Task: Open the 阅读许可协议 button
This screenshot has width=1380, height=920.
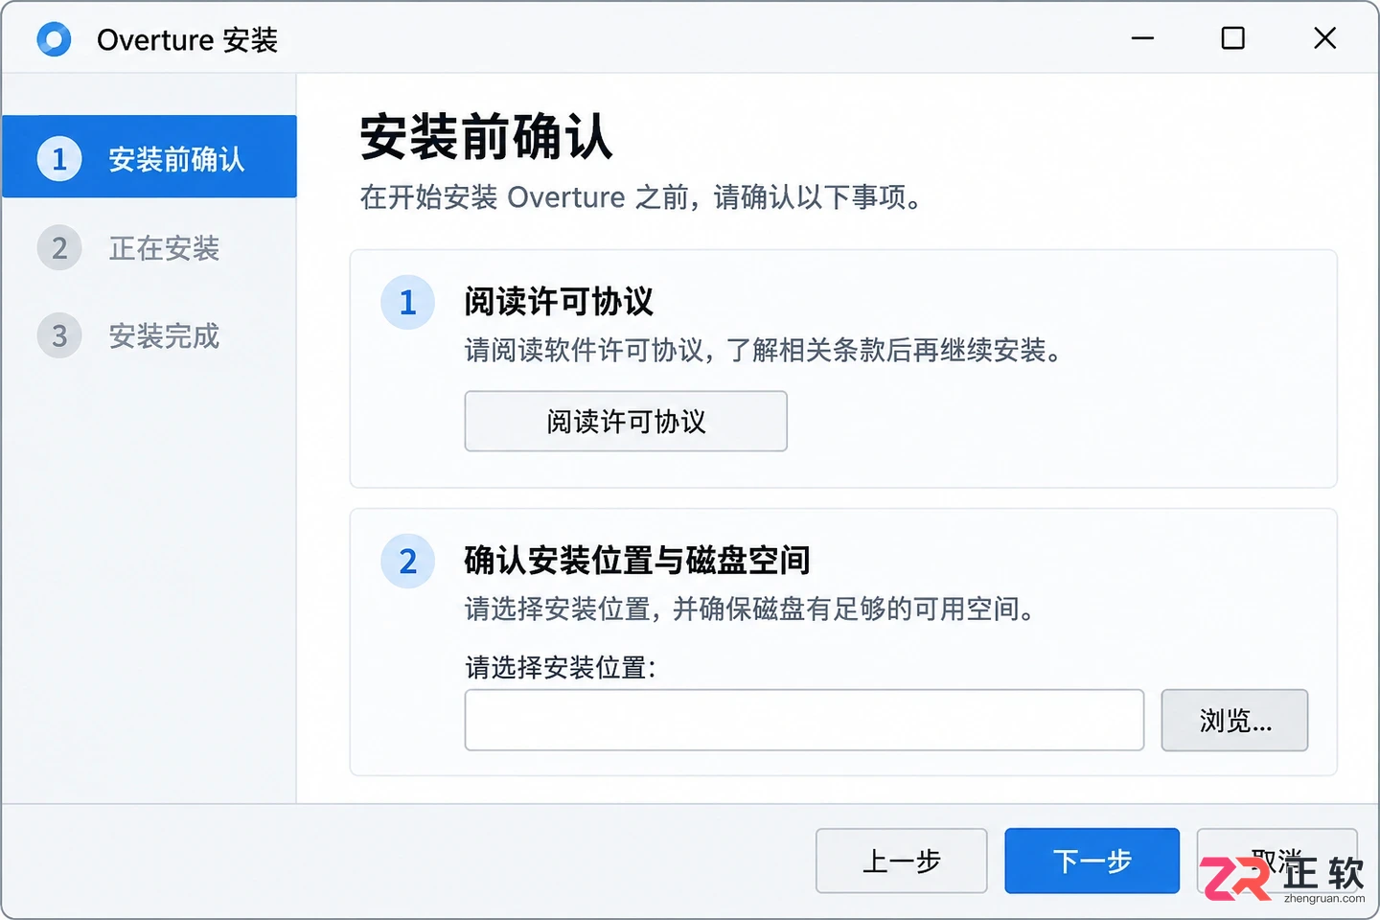Action: [626, 421]
